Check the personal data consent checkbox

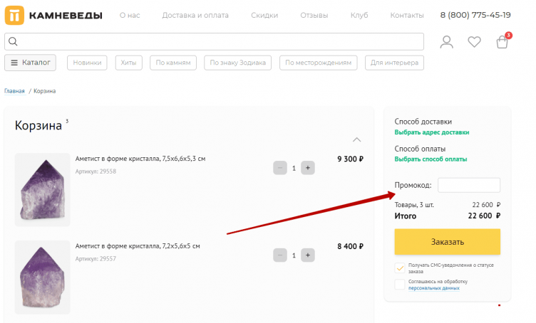400,285
